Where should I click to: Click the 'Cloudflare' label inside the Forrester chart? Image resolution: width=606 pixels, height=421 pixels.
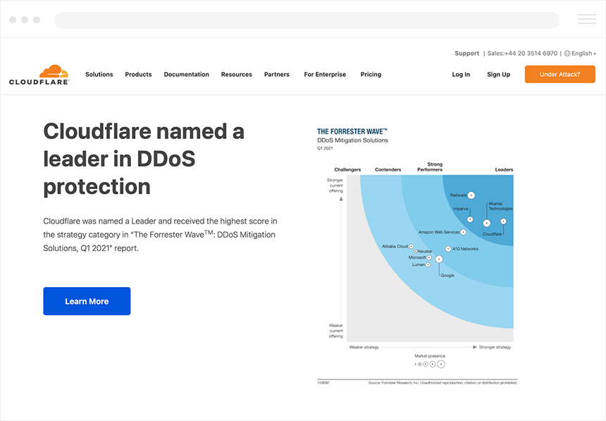pos(492,234)
